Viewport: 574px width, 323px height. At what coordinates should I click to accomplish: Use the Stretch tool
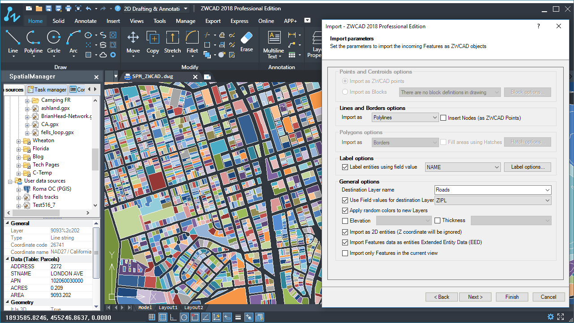tap(173, 42)
